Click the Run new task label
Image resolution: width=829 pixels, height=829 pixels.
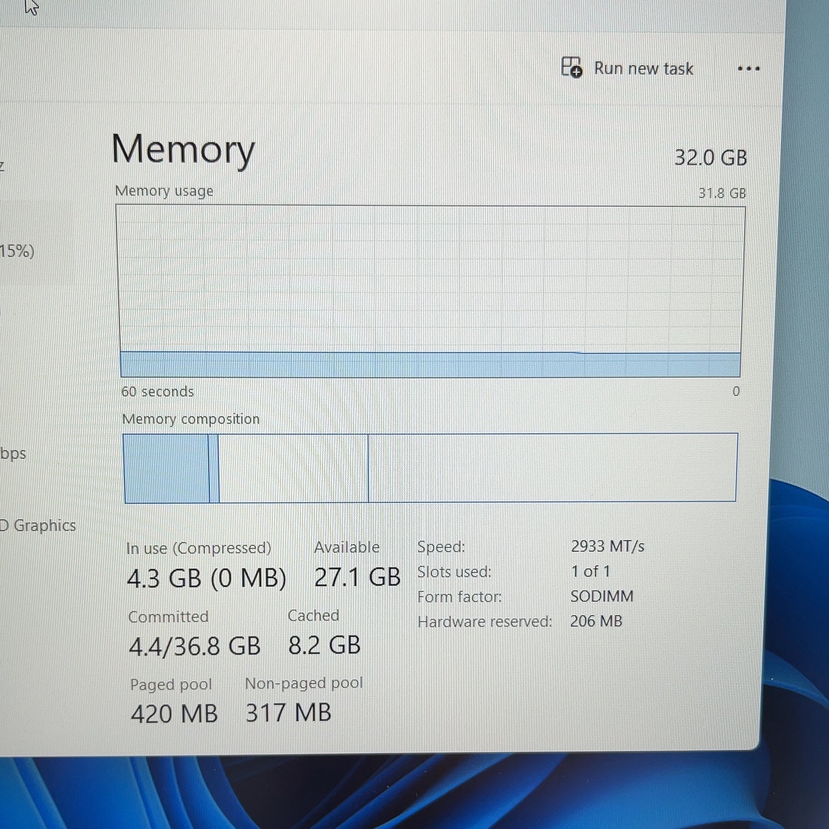click(643, 69)
